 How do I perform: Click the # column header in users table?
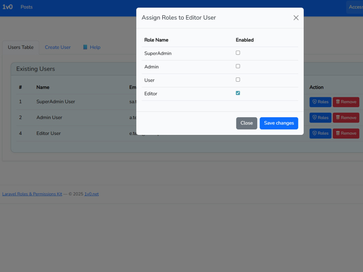(20, 87)
